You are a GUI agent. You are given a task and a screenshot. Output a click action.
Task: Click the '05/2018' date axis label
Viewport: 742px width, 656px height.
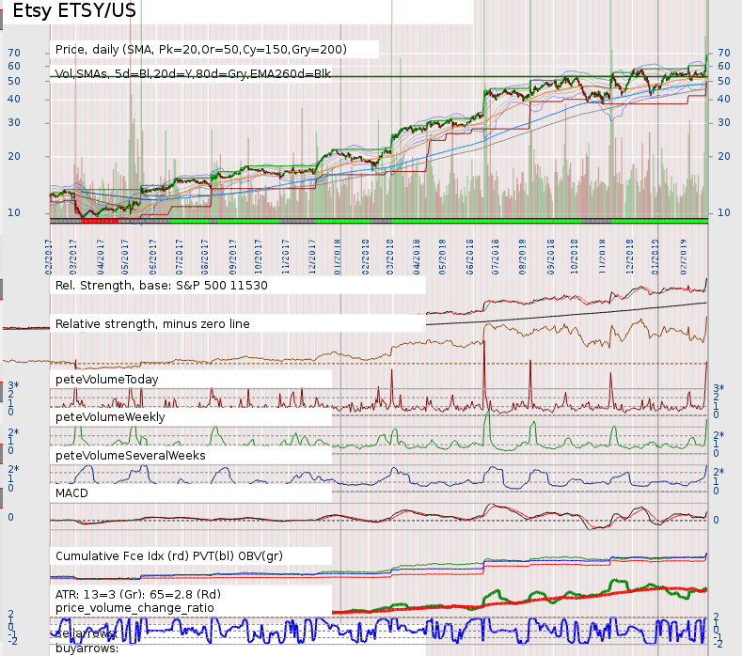click(442, 257)
